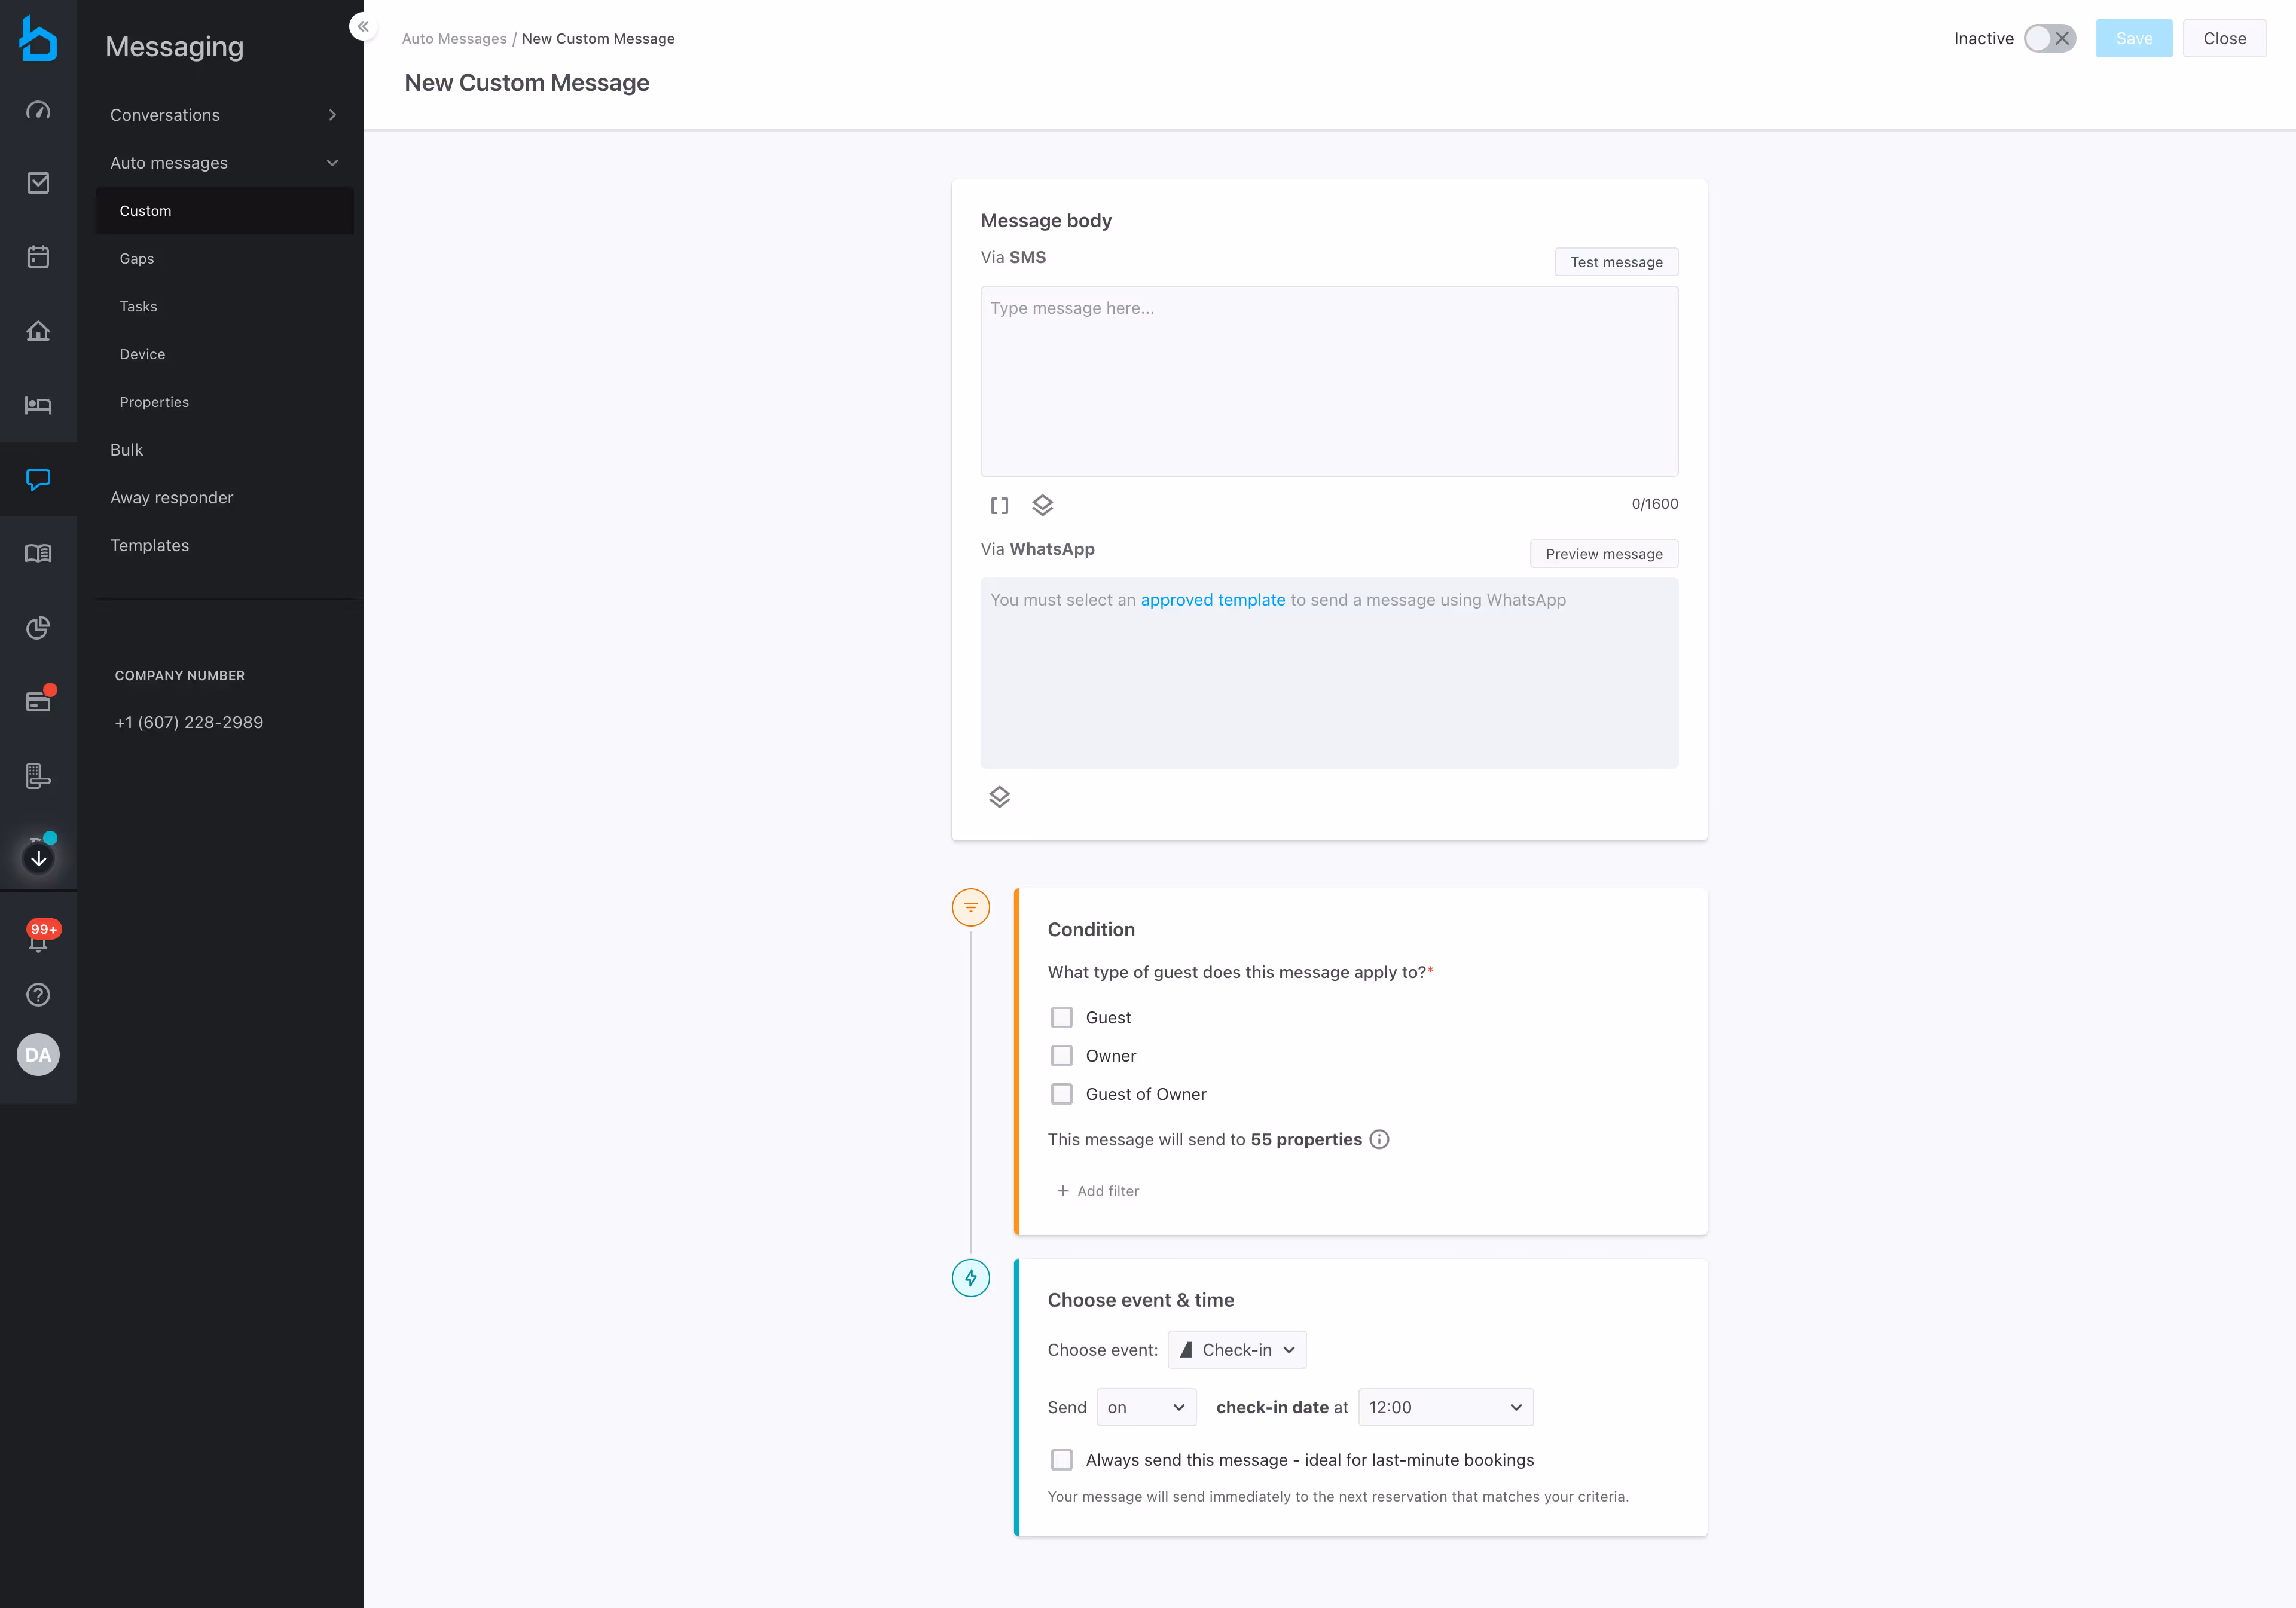Select Gaps under Auto messages
2296x1608 pixels.
tap(137, 259)
